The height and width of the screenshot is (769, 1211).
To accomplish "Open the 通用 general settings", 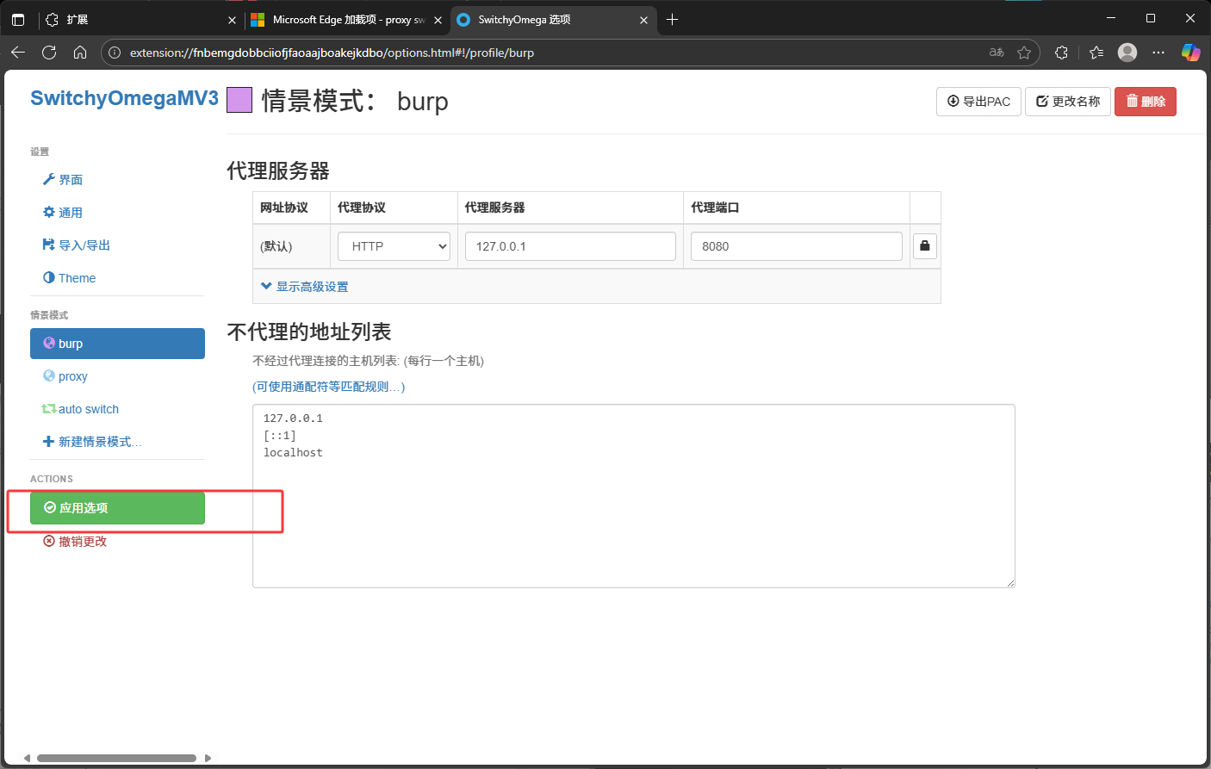I will coord(63,213).
